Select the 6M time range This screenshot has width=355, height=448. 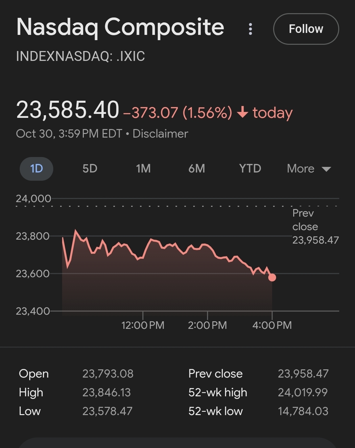pyautogui.click(x=197, y=169)
